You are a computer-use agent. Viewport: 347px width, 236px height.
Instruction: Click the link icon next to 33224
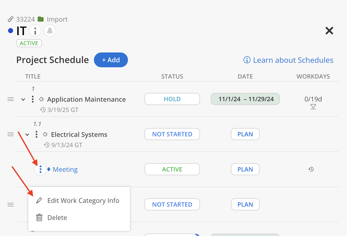click(11, 19)
